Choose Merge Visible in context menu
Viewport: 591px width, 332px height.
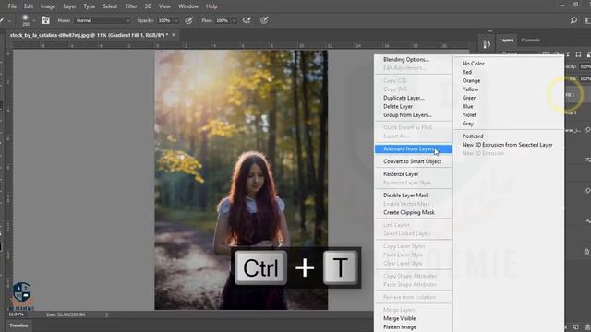pos(400,319)
